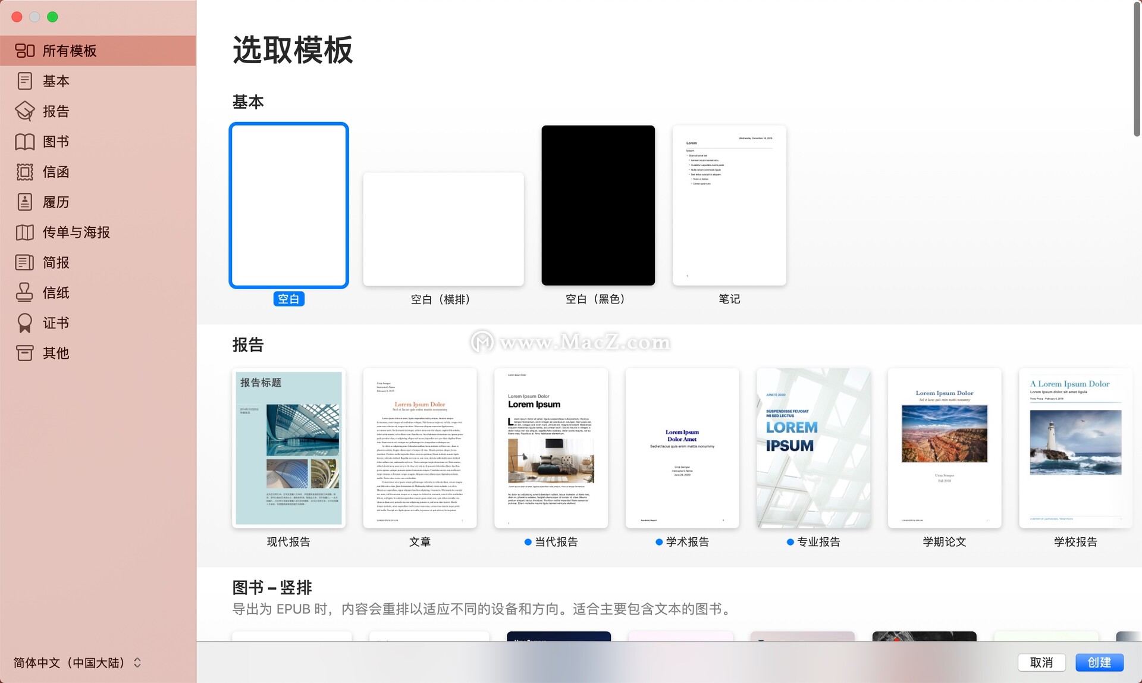The width and height of the screenshot is (1142, 683).
Task: Open the 简体中文（中国大陆）language dropdown
Action: click(x=77, y=663)
